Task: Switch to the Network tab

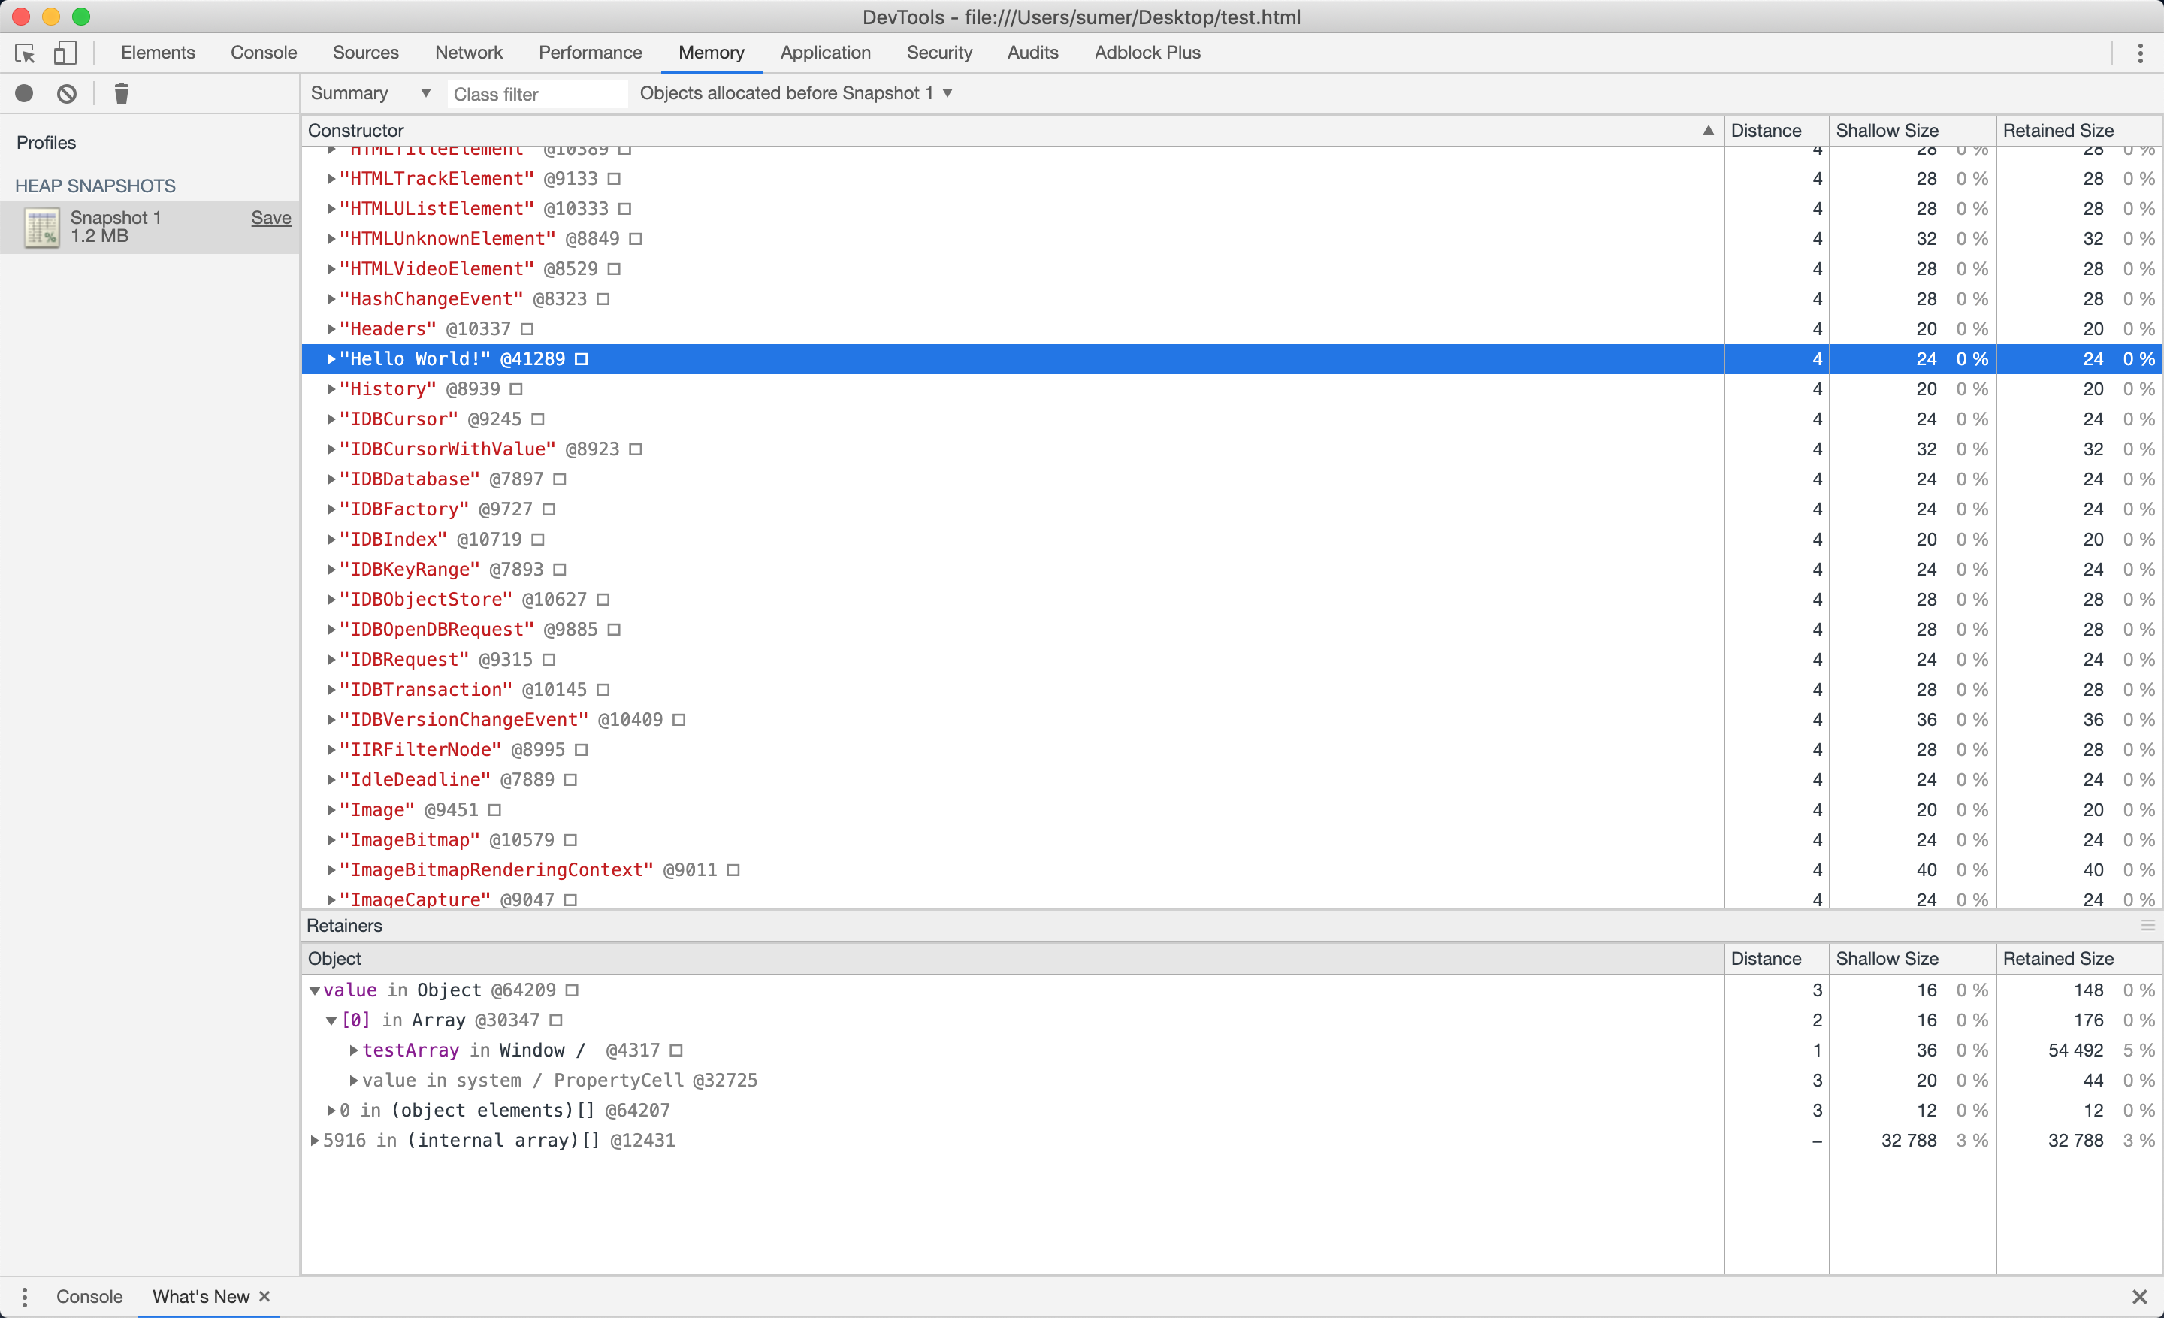Action: click(468, 53)
